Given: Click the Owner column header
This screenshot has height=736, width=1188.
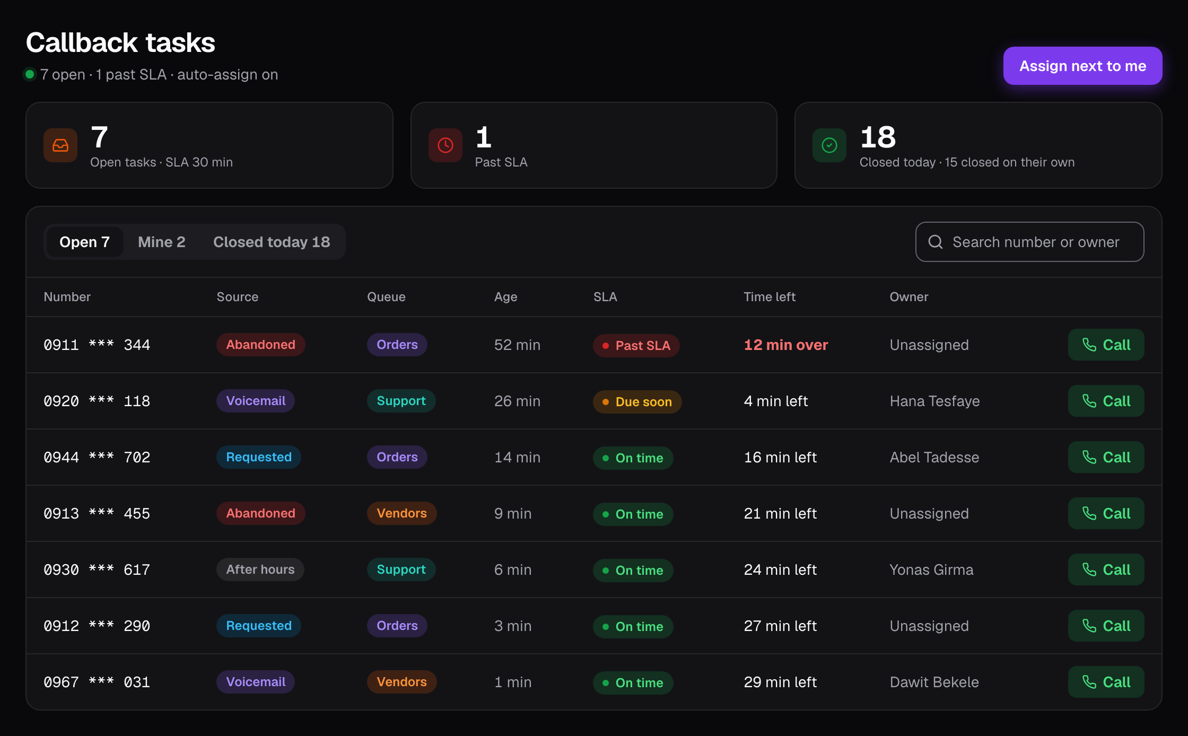Looking at the screenshot, I should click(909, 297).
